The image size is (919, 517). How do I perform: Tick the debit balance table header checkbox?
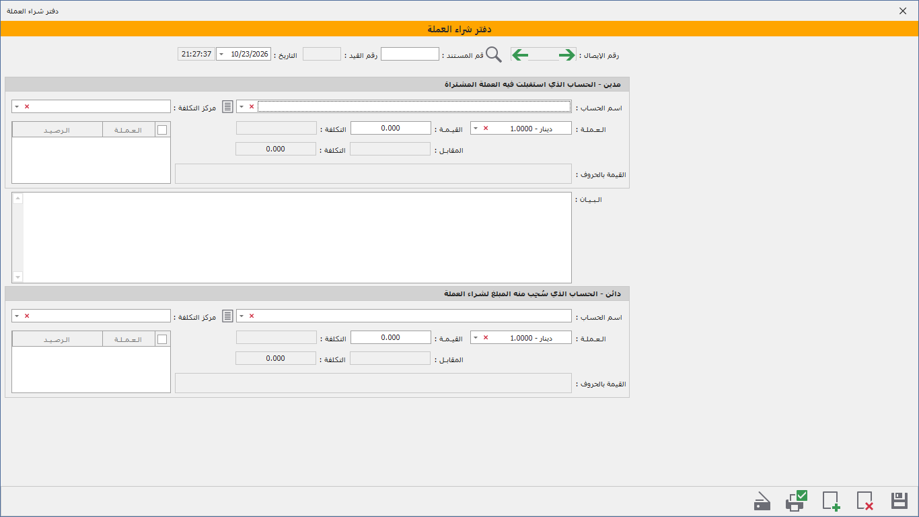tap(162, 130)
